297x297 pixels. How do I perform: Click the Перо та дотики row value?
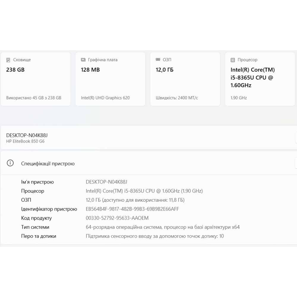pos(155,236)
